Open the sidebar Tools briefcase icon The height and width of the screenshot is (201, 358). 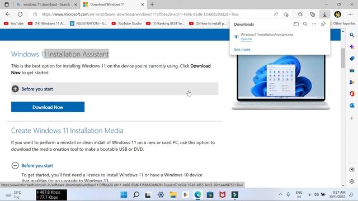tap(352, 70)
